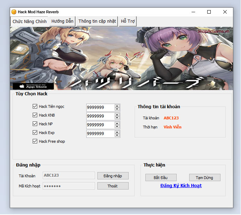241x215 pixels.
Task: Increase the Hack NP value with up arrow
Action: click(117, 123)
